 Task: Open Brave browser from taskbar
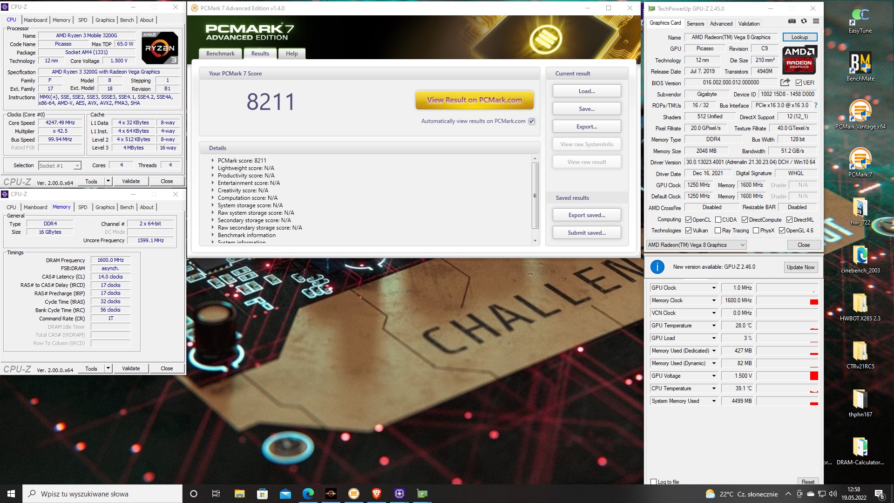click(376, 494)
